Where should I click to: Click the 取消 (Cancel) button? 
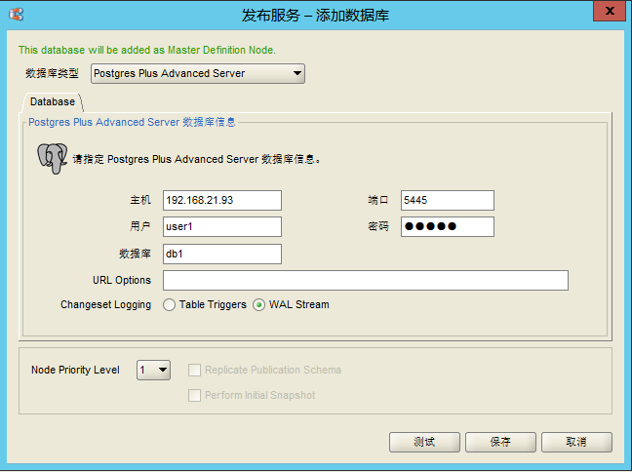[x=576, y=442]
